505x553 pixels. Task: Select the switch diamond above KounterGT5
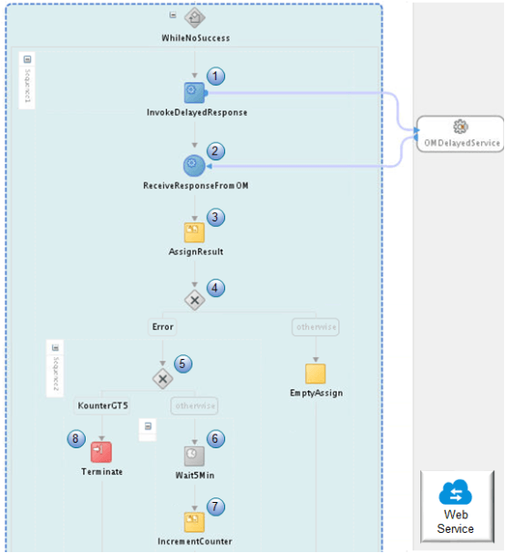click(x=162, y=379)
